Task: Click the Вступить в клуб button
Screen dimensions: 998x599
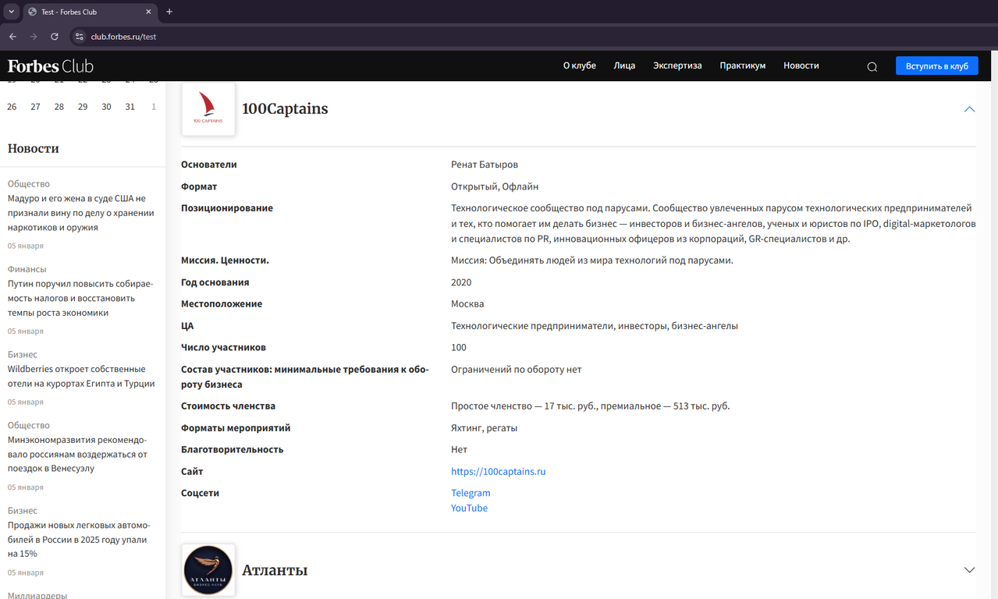Action: (937, 66)
